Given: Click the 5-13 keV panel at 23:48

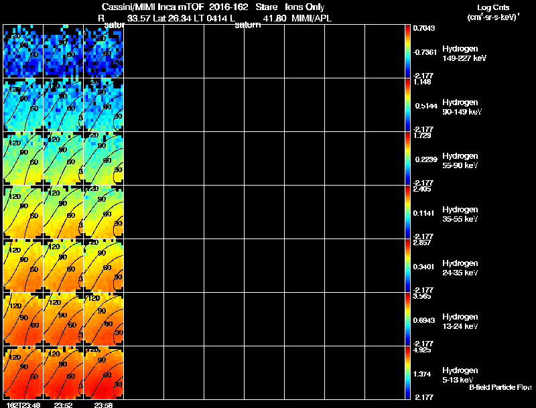Looking at the screenshot, I should coord(23,372).
